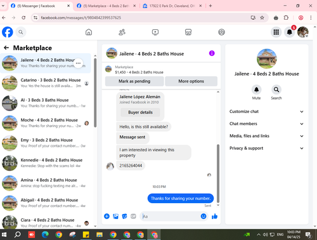Viewport: 317px width, 240px height.
Task: Attach a photo using the image icon
Action: pos(115,217)
